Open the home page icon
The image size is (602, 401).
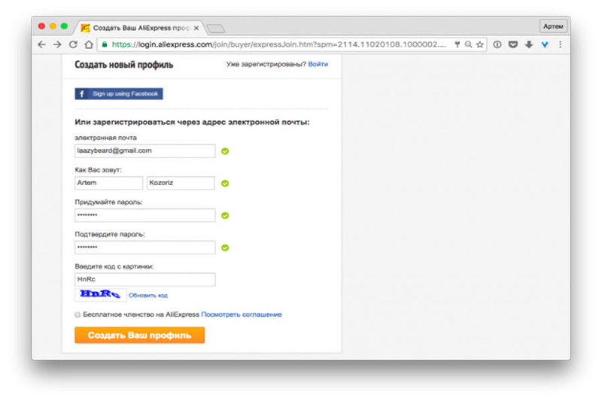click(89, 44)
